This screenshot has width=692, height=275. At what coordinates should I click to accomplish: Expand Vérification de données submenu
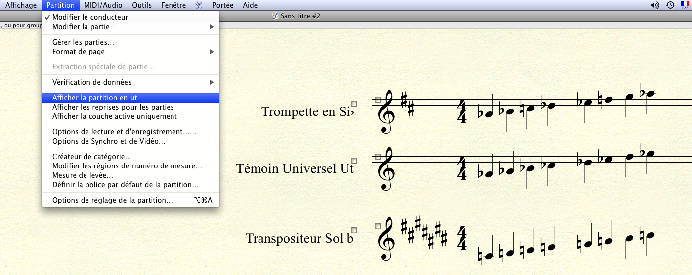(130, 82)
